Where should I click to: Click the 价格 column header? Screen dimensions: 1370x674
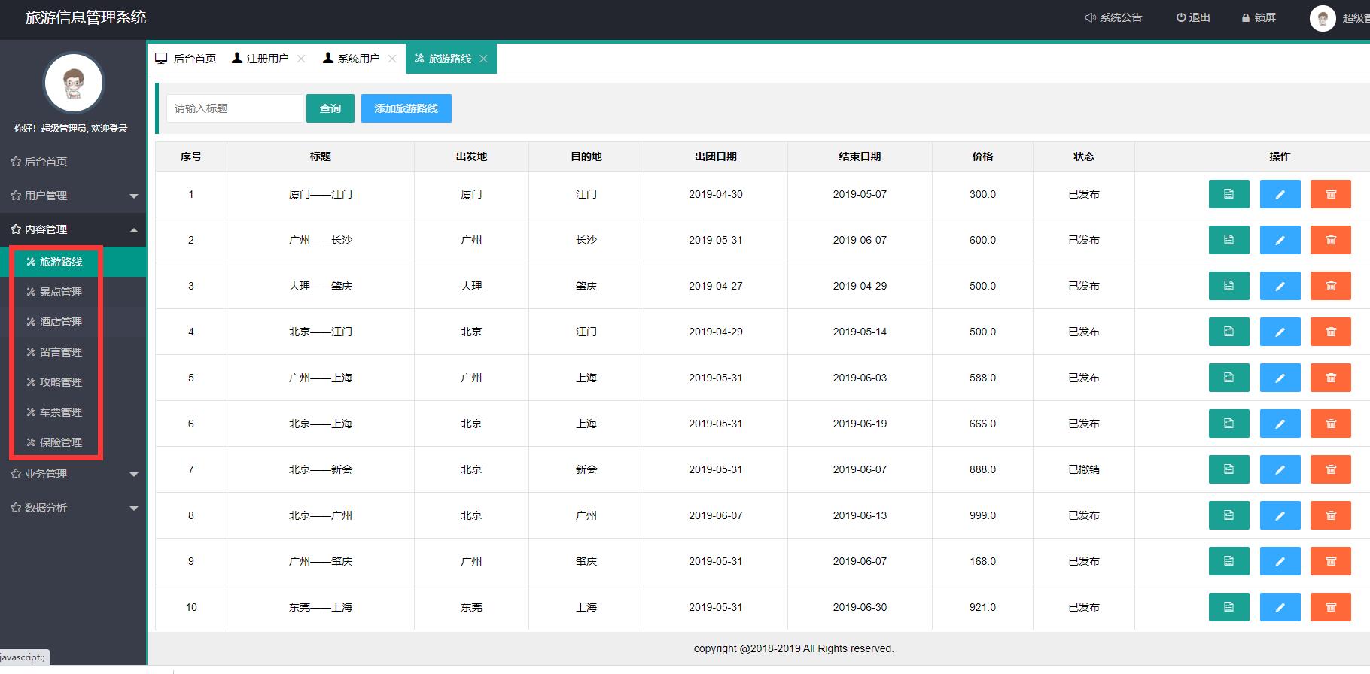click(982, 156)
